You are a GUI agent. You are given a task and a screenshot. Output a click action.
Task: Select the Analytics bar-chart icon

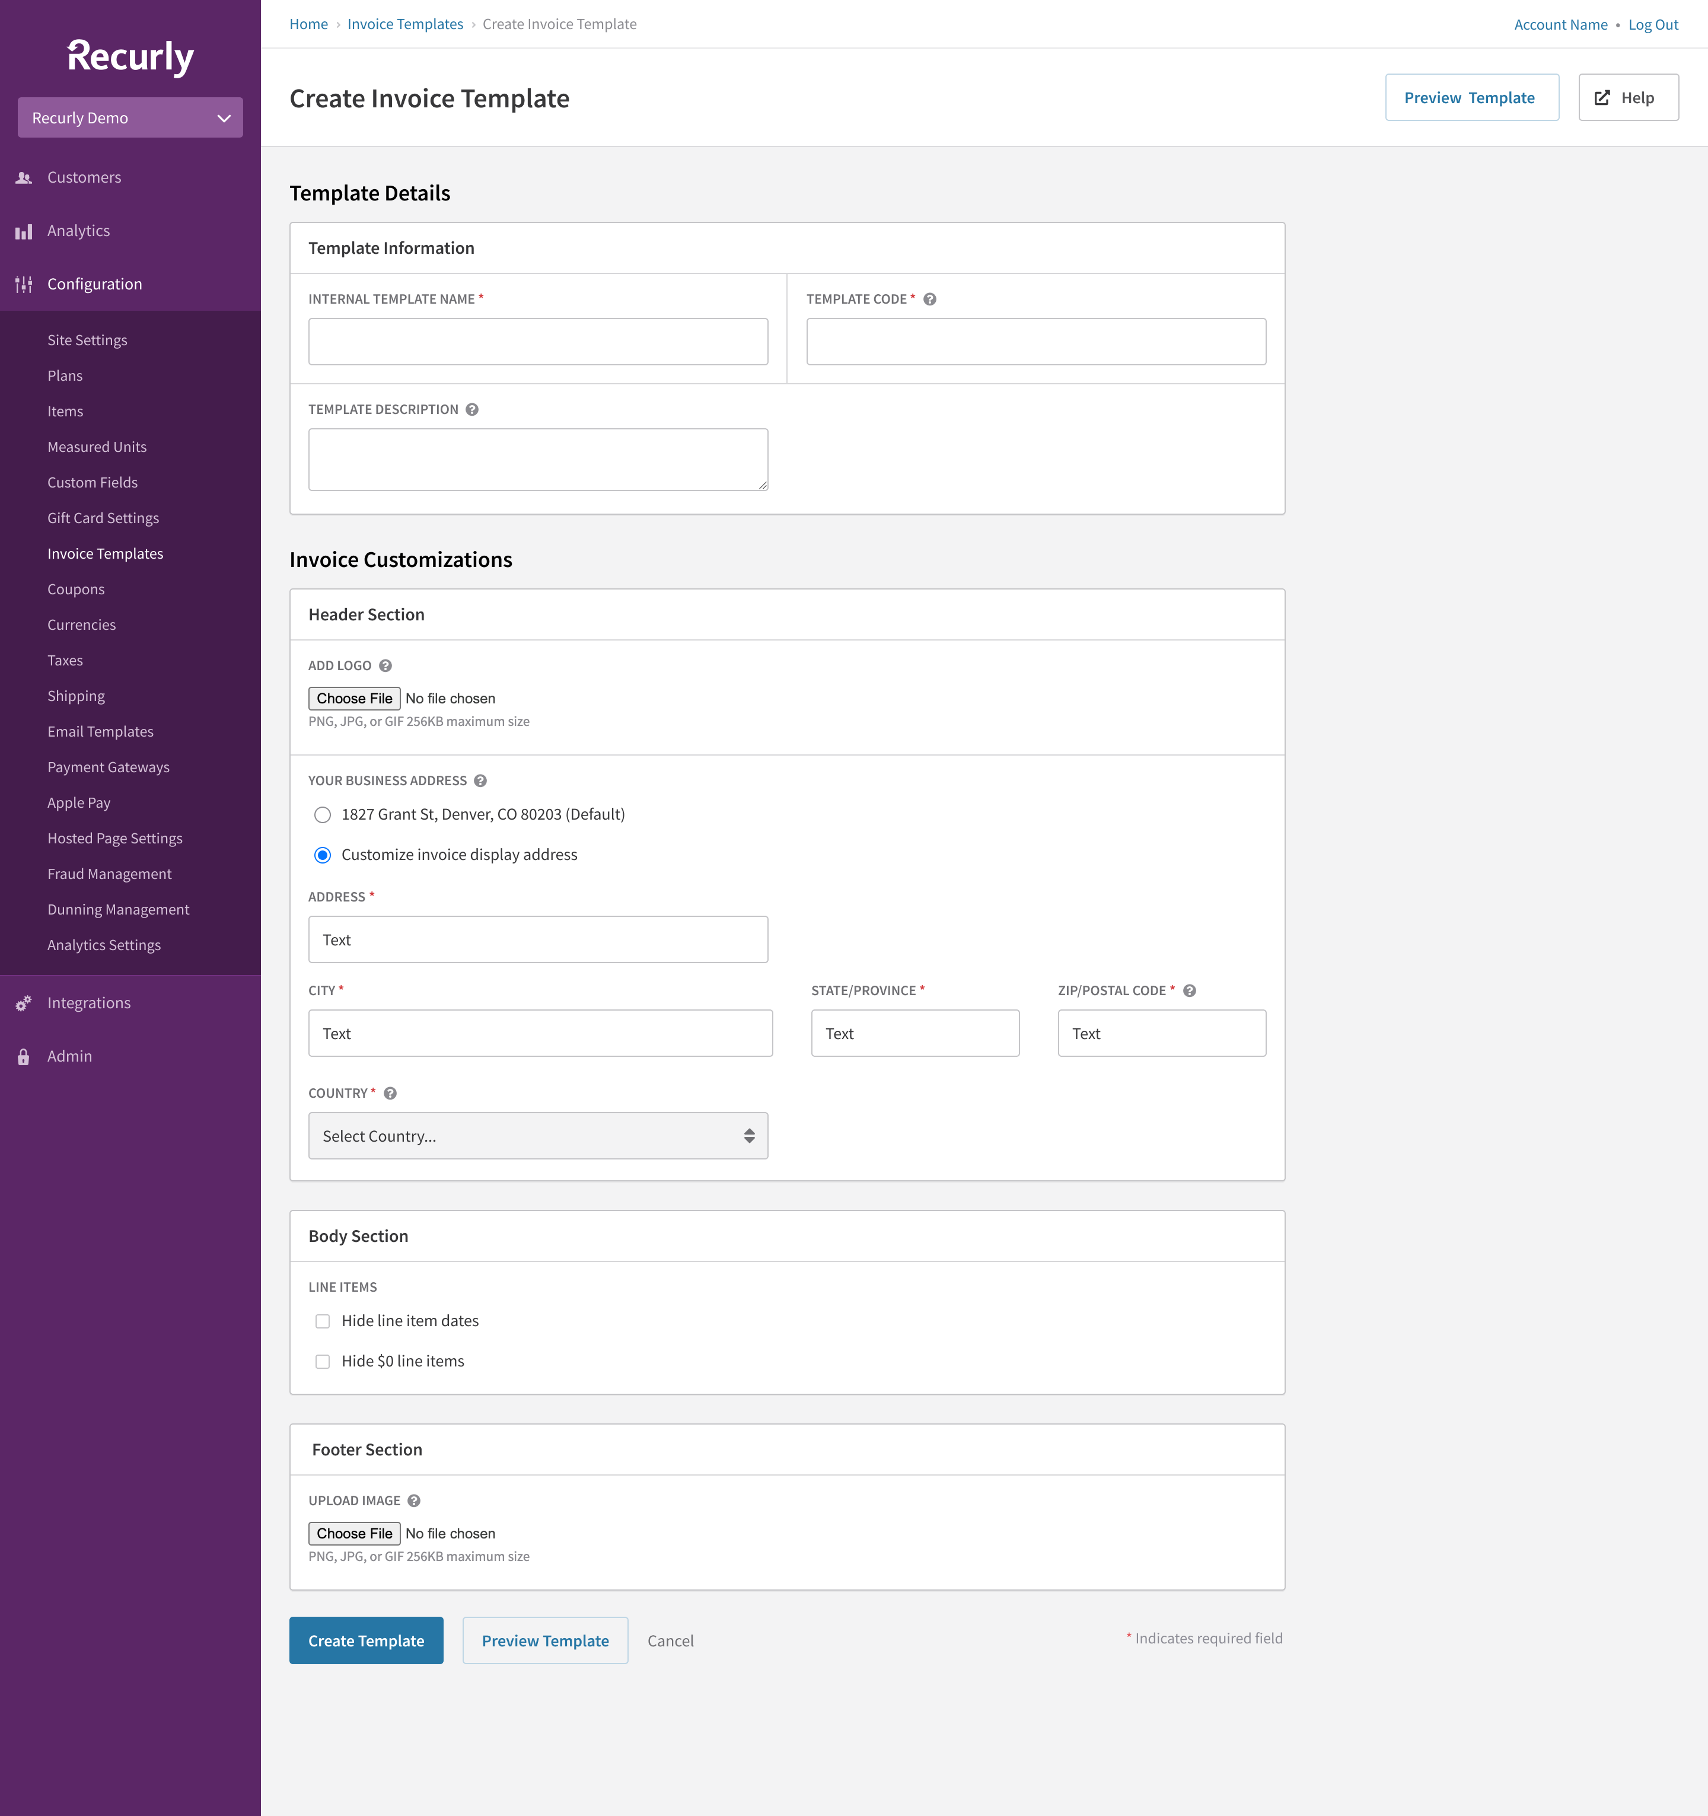click(23, 231)
